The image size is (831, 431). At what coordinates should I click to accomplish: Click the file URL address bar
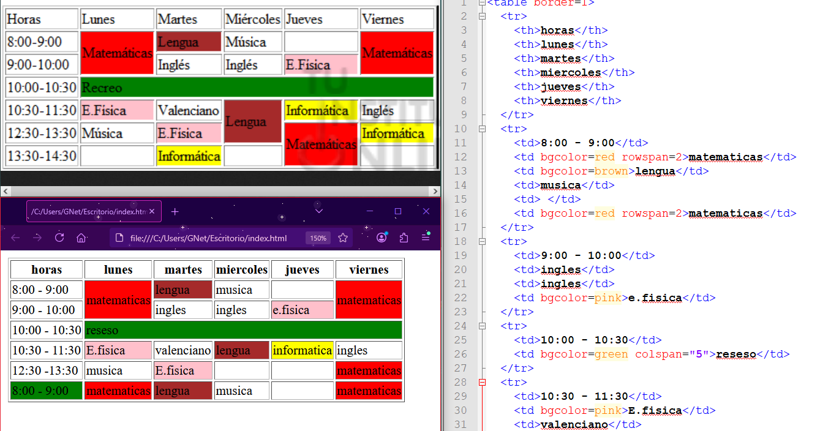(x=208, y=238)
